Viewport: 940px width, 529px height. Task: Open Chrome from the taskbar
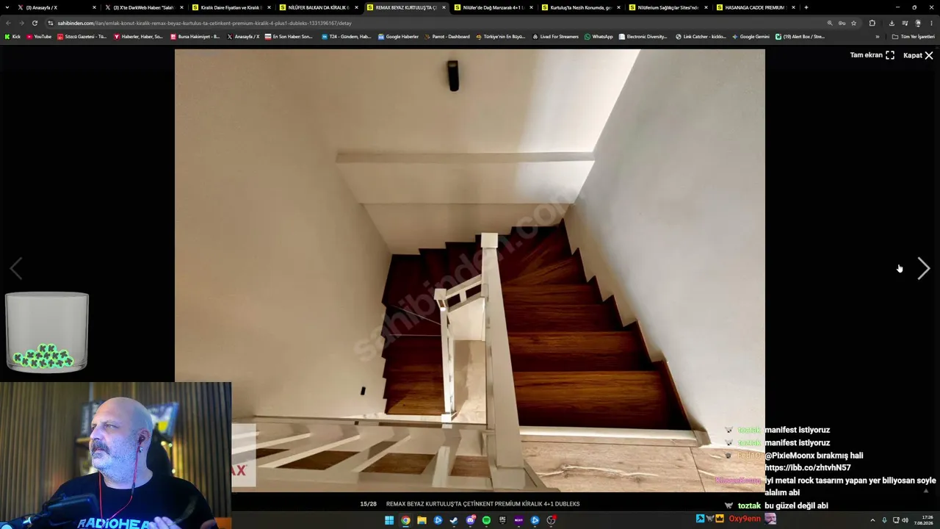pyautogui.click(x=405, y=520)
